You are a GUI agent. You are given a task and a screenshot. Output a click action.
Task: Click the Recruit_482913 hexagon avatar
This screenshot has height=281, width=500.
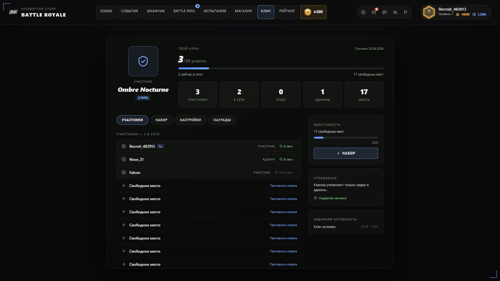point(429,12)
